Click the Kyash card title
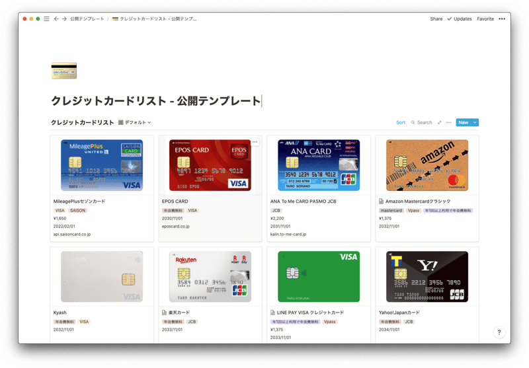The height and width of the screenshot is (368, 529). click(x=60, y=313)
